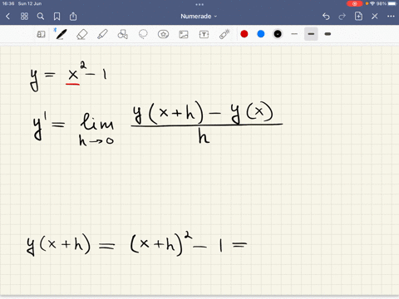Screen dimensions: 399x299
Task: Select the Shapes tool
Action: pos(122,34)
